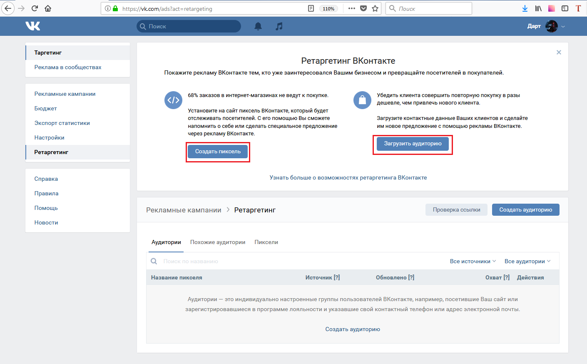Show site information for vk.com
The image size is (587, 364).
[x=108, y=8]
